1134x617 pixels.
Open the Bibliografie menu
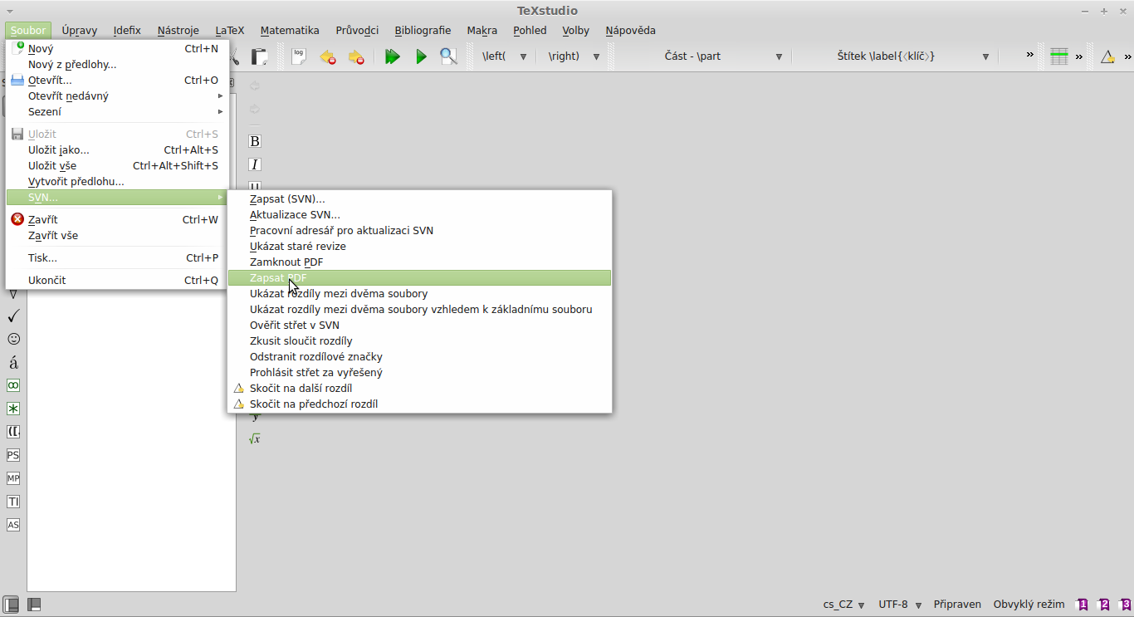423,31
